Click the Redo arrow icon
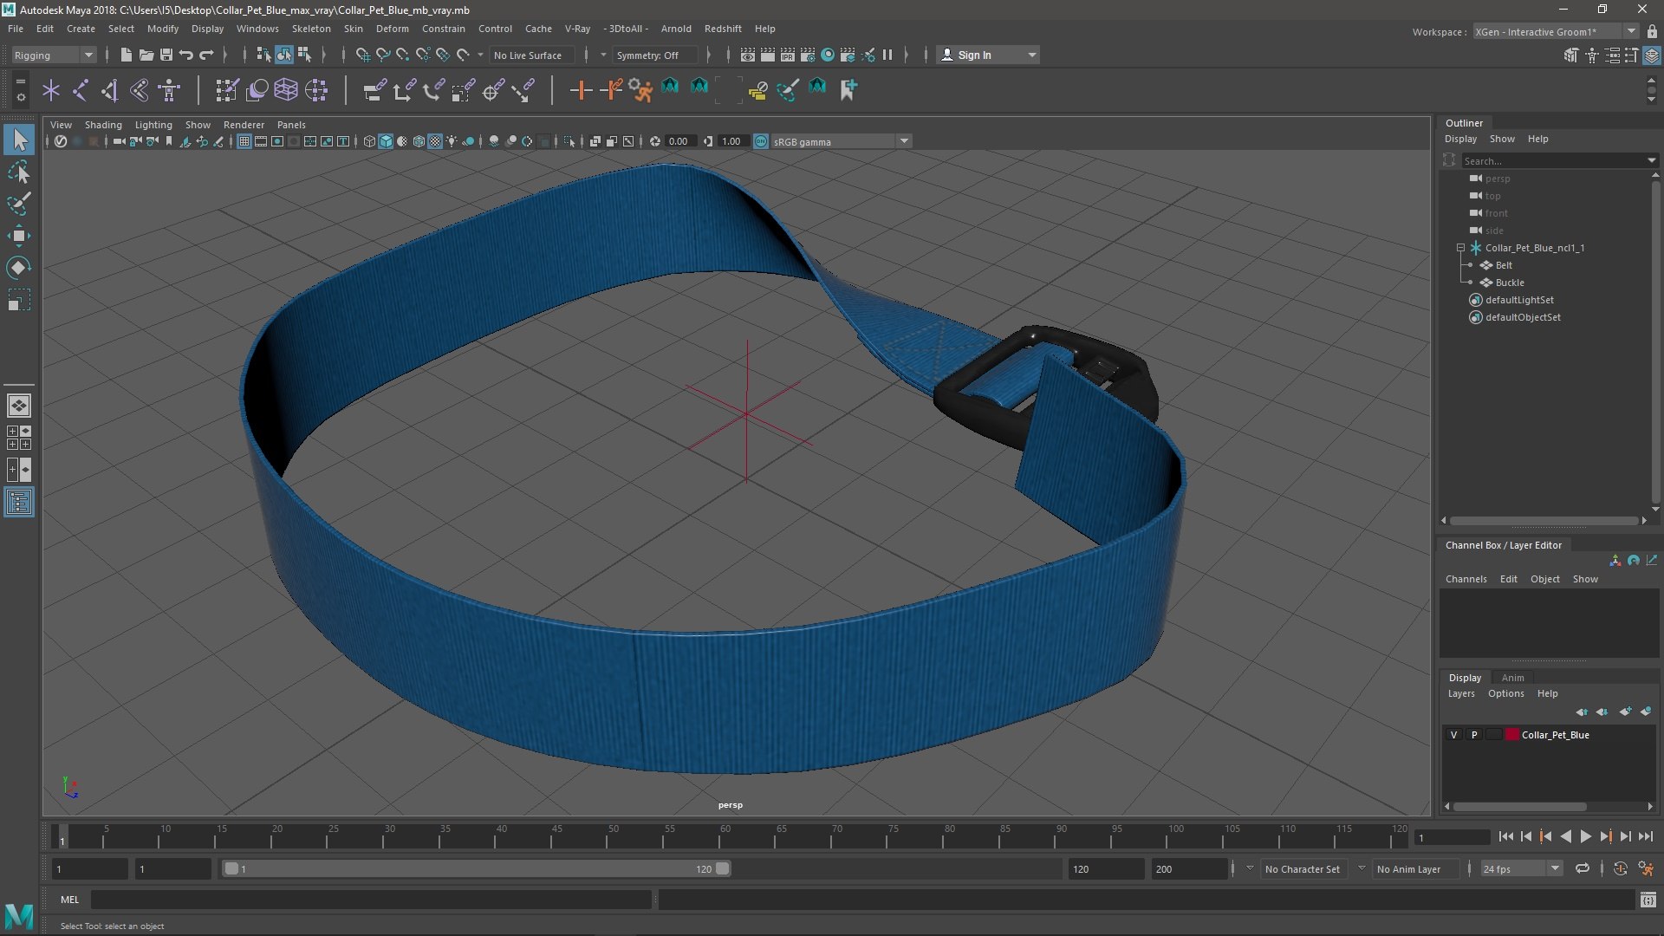 coord(205,55)
